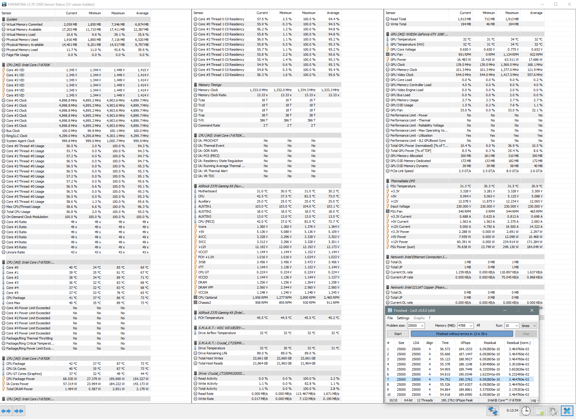This screenshot has height=419, width=576.
Task: Click the collapse columns arrows icon
Action: pyautogui.click(x=19, y=411)
